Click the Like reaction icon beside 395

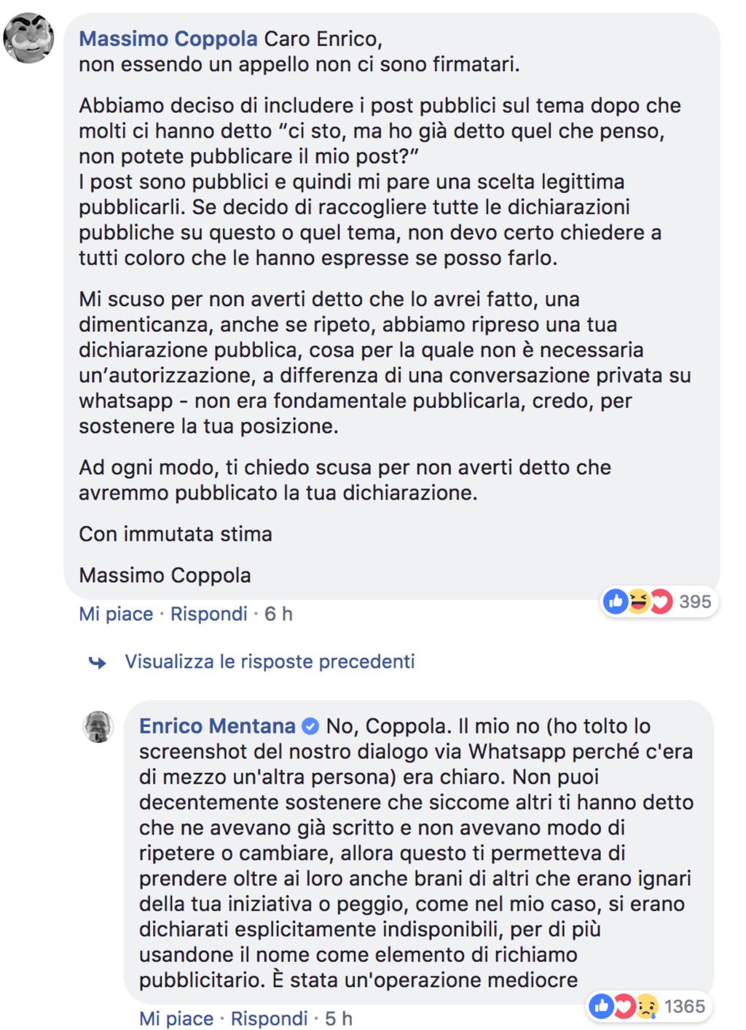(x=616, y=602)
